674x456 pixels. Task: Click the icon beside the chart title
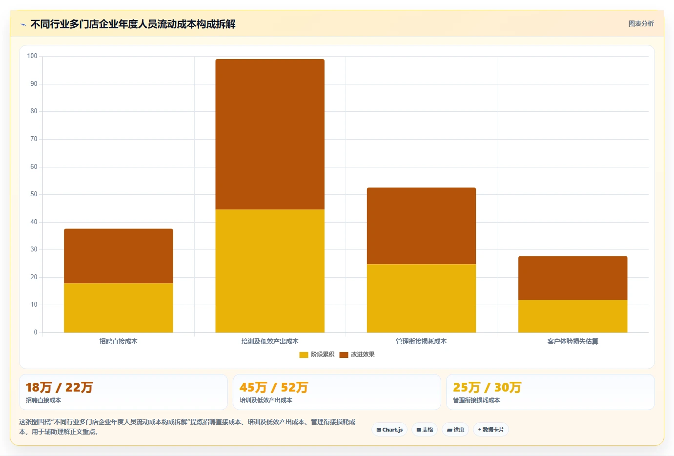click(x=23, y=24)
